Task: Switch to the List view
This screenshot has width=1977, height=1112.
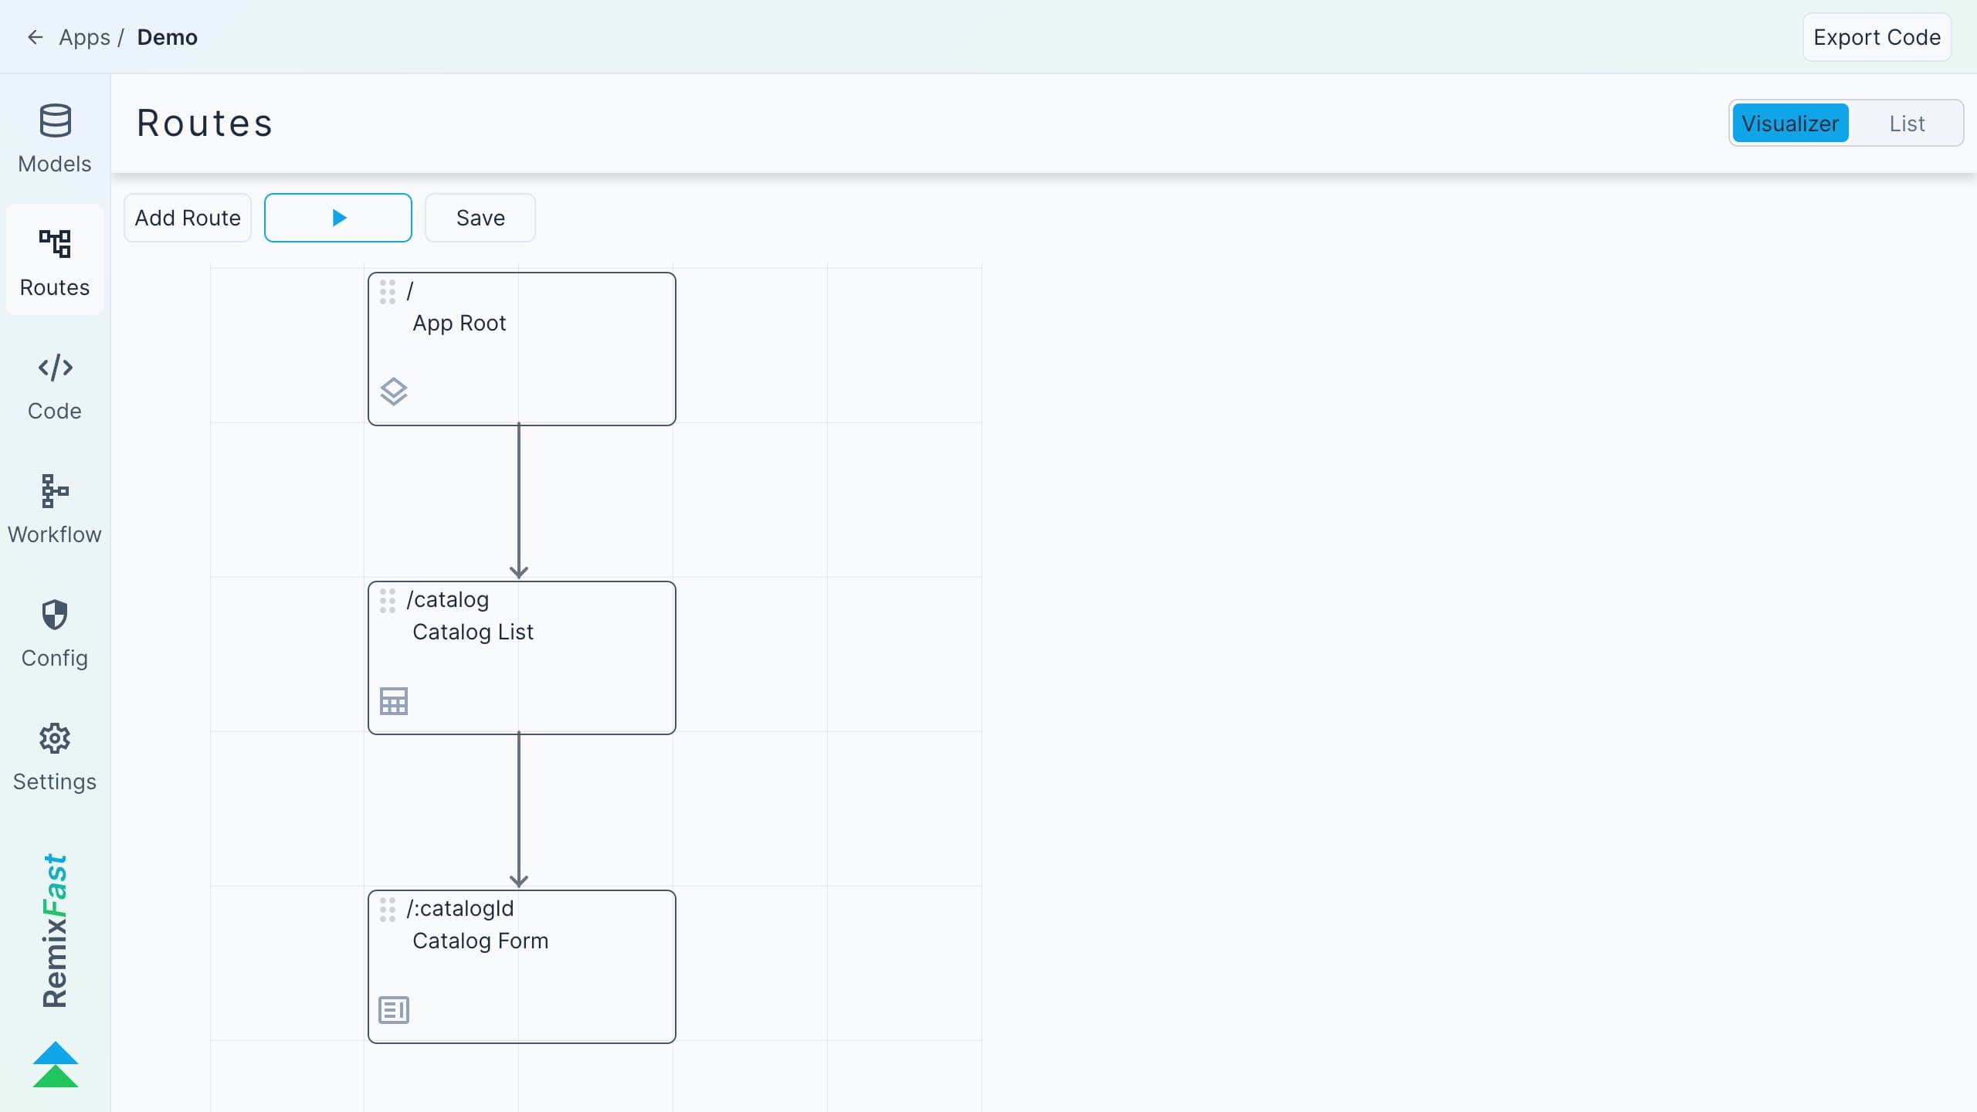Action: coord(1907,122)
